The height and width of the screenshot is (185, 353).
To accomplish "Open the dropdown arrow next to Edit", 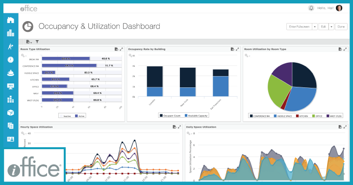I will [331, 26].
